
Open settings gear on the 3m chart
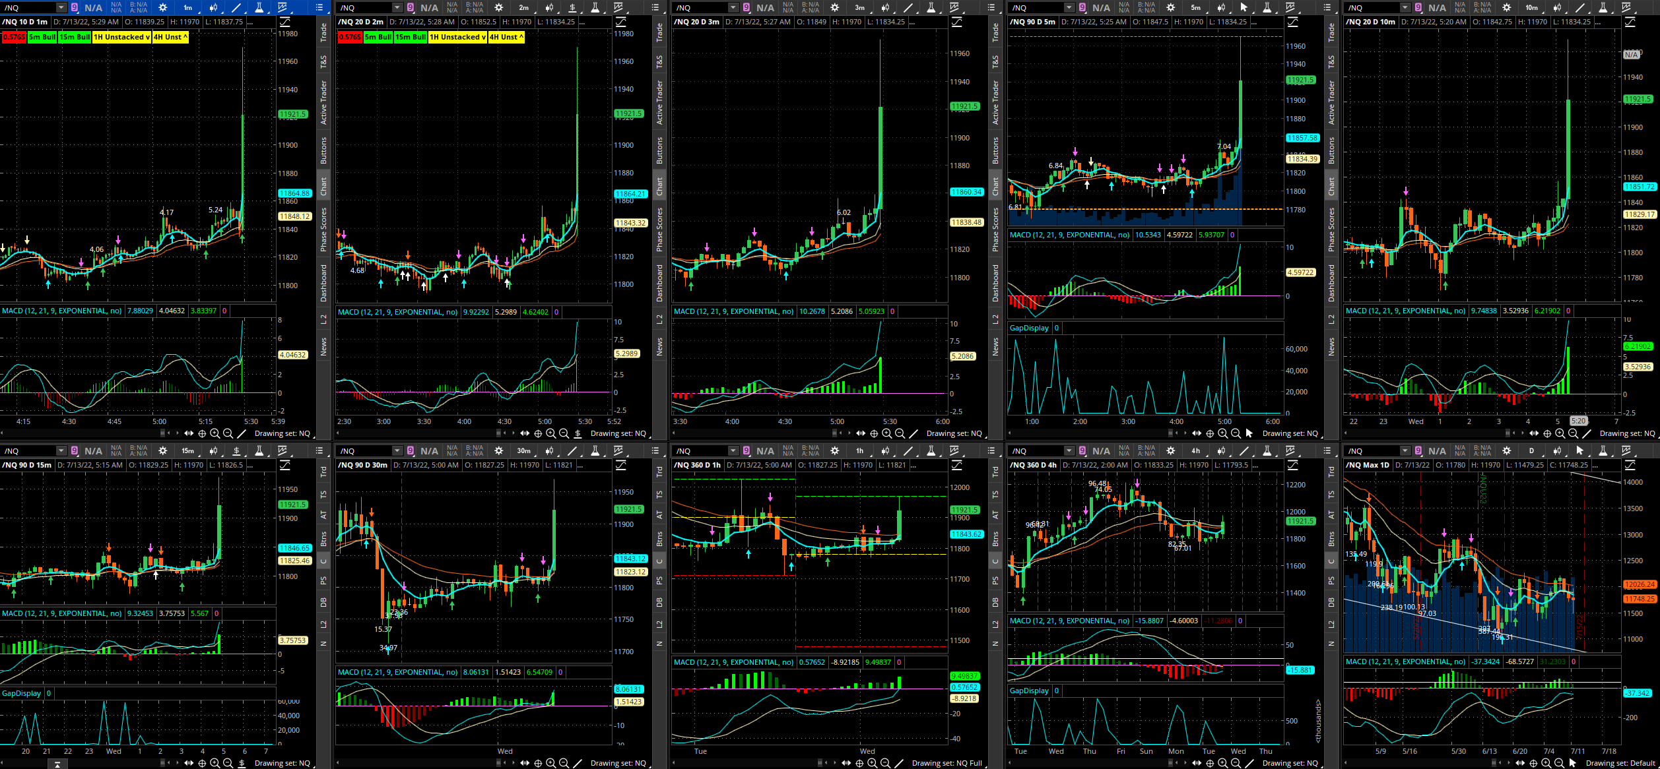(x=834, y=8)
